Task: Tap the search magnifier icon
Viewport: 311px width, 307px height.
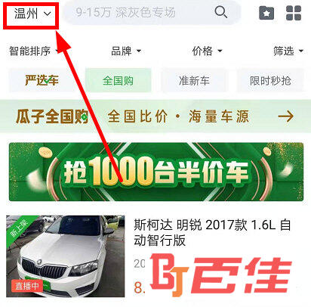Action: (221, 12)
